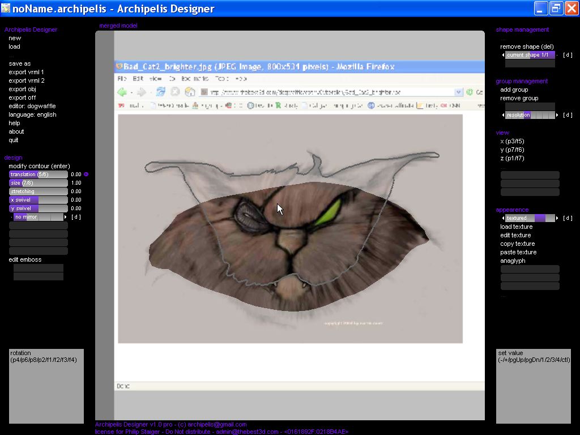
Task: Open the no mirror mode selector bar
Action: tap(38, 217)
